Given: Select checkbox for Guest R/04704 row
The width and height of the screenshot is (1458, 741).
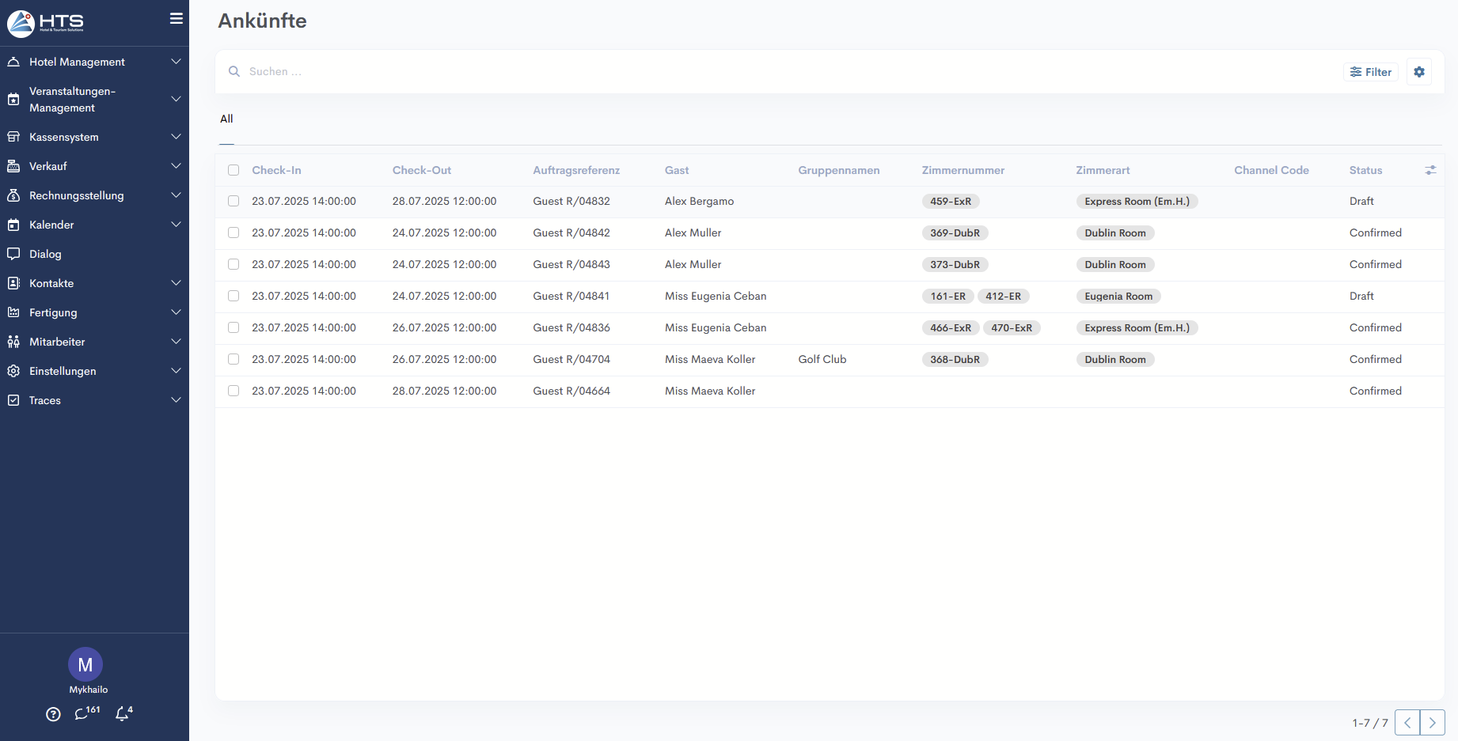Looking at the screenshot, I should pyautogui.click(x=234, y=360).
